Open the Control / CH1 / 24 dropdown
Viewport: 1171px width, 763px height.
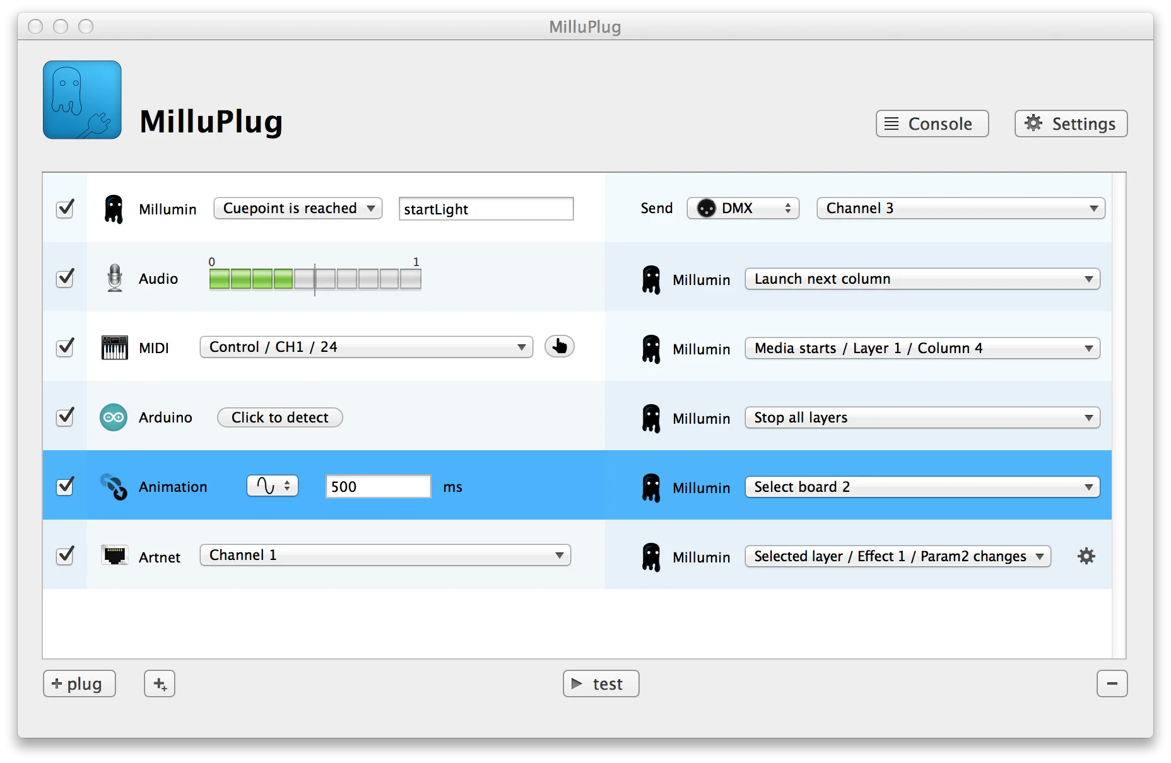coord(367,347)
